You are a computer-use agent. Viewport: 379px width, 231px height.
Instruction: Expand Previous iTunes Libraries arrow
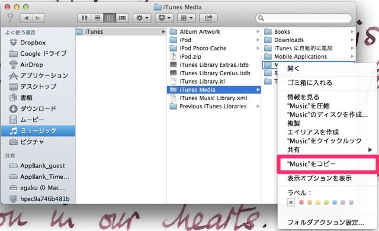pos(258,106)
